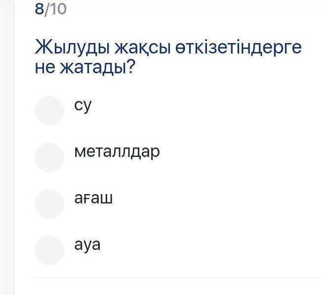Click the /10 total questions indicator
Screen dimensions: 325x295
[56, 9]
